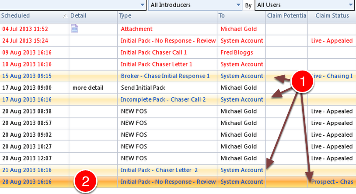The width and height of the screenshot is (356, 194).
Task: Click Live - Chasing status cell
Action: pyautogui.click(x=333, y=76)
